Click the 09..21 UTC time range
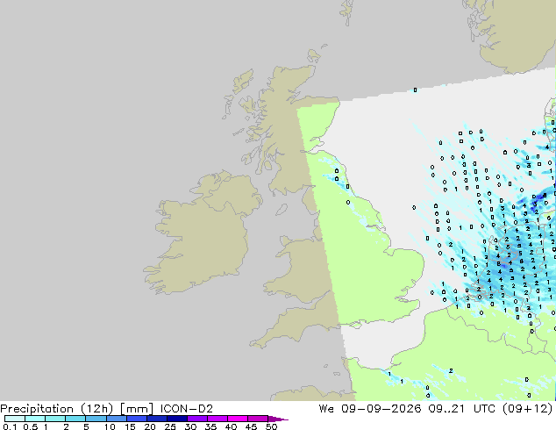 click(x=463, y=409)
